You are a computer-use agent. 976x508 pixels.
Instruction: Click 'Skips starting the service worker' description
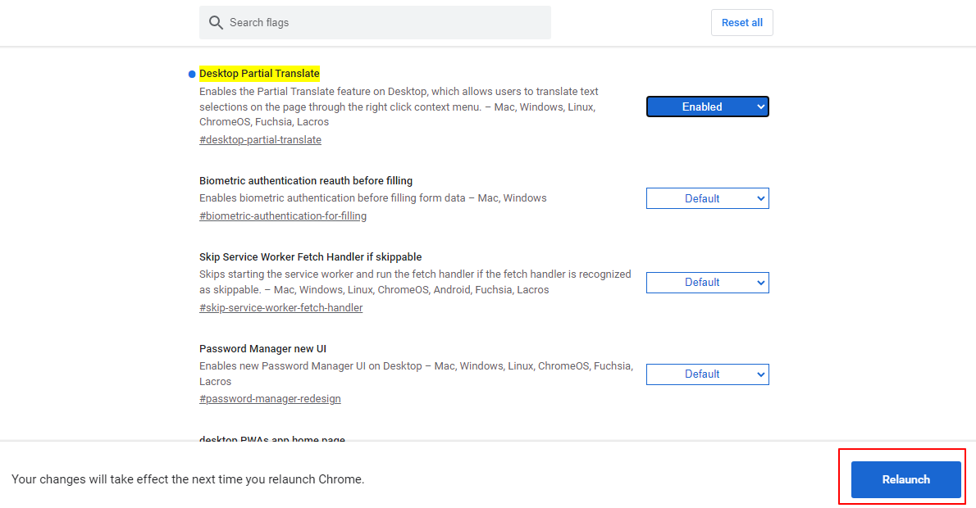[x=414, y=282]
